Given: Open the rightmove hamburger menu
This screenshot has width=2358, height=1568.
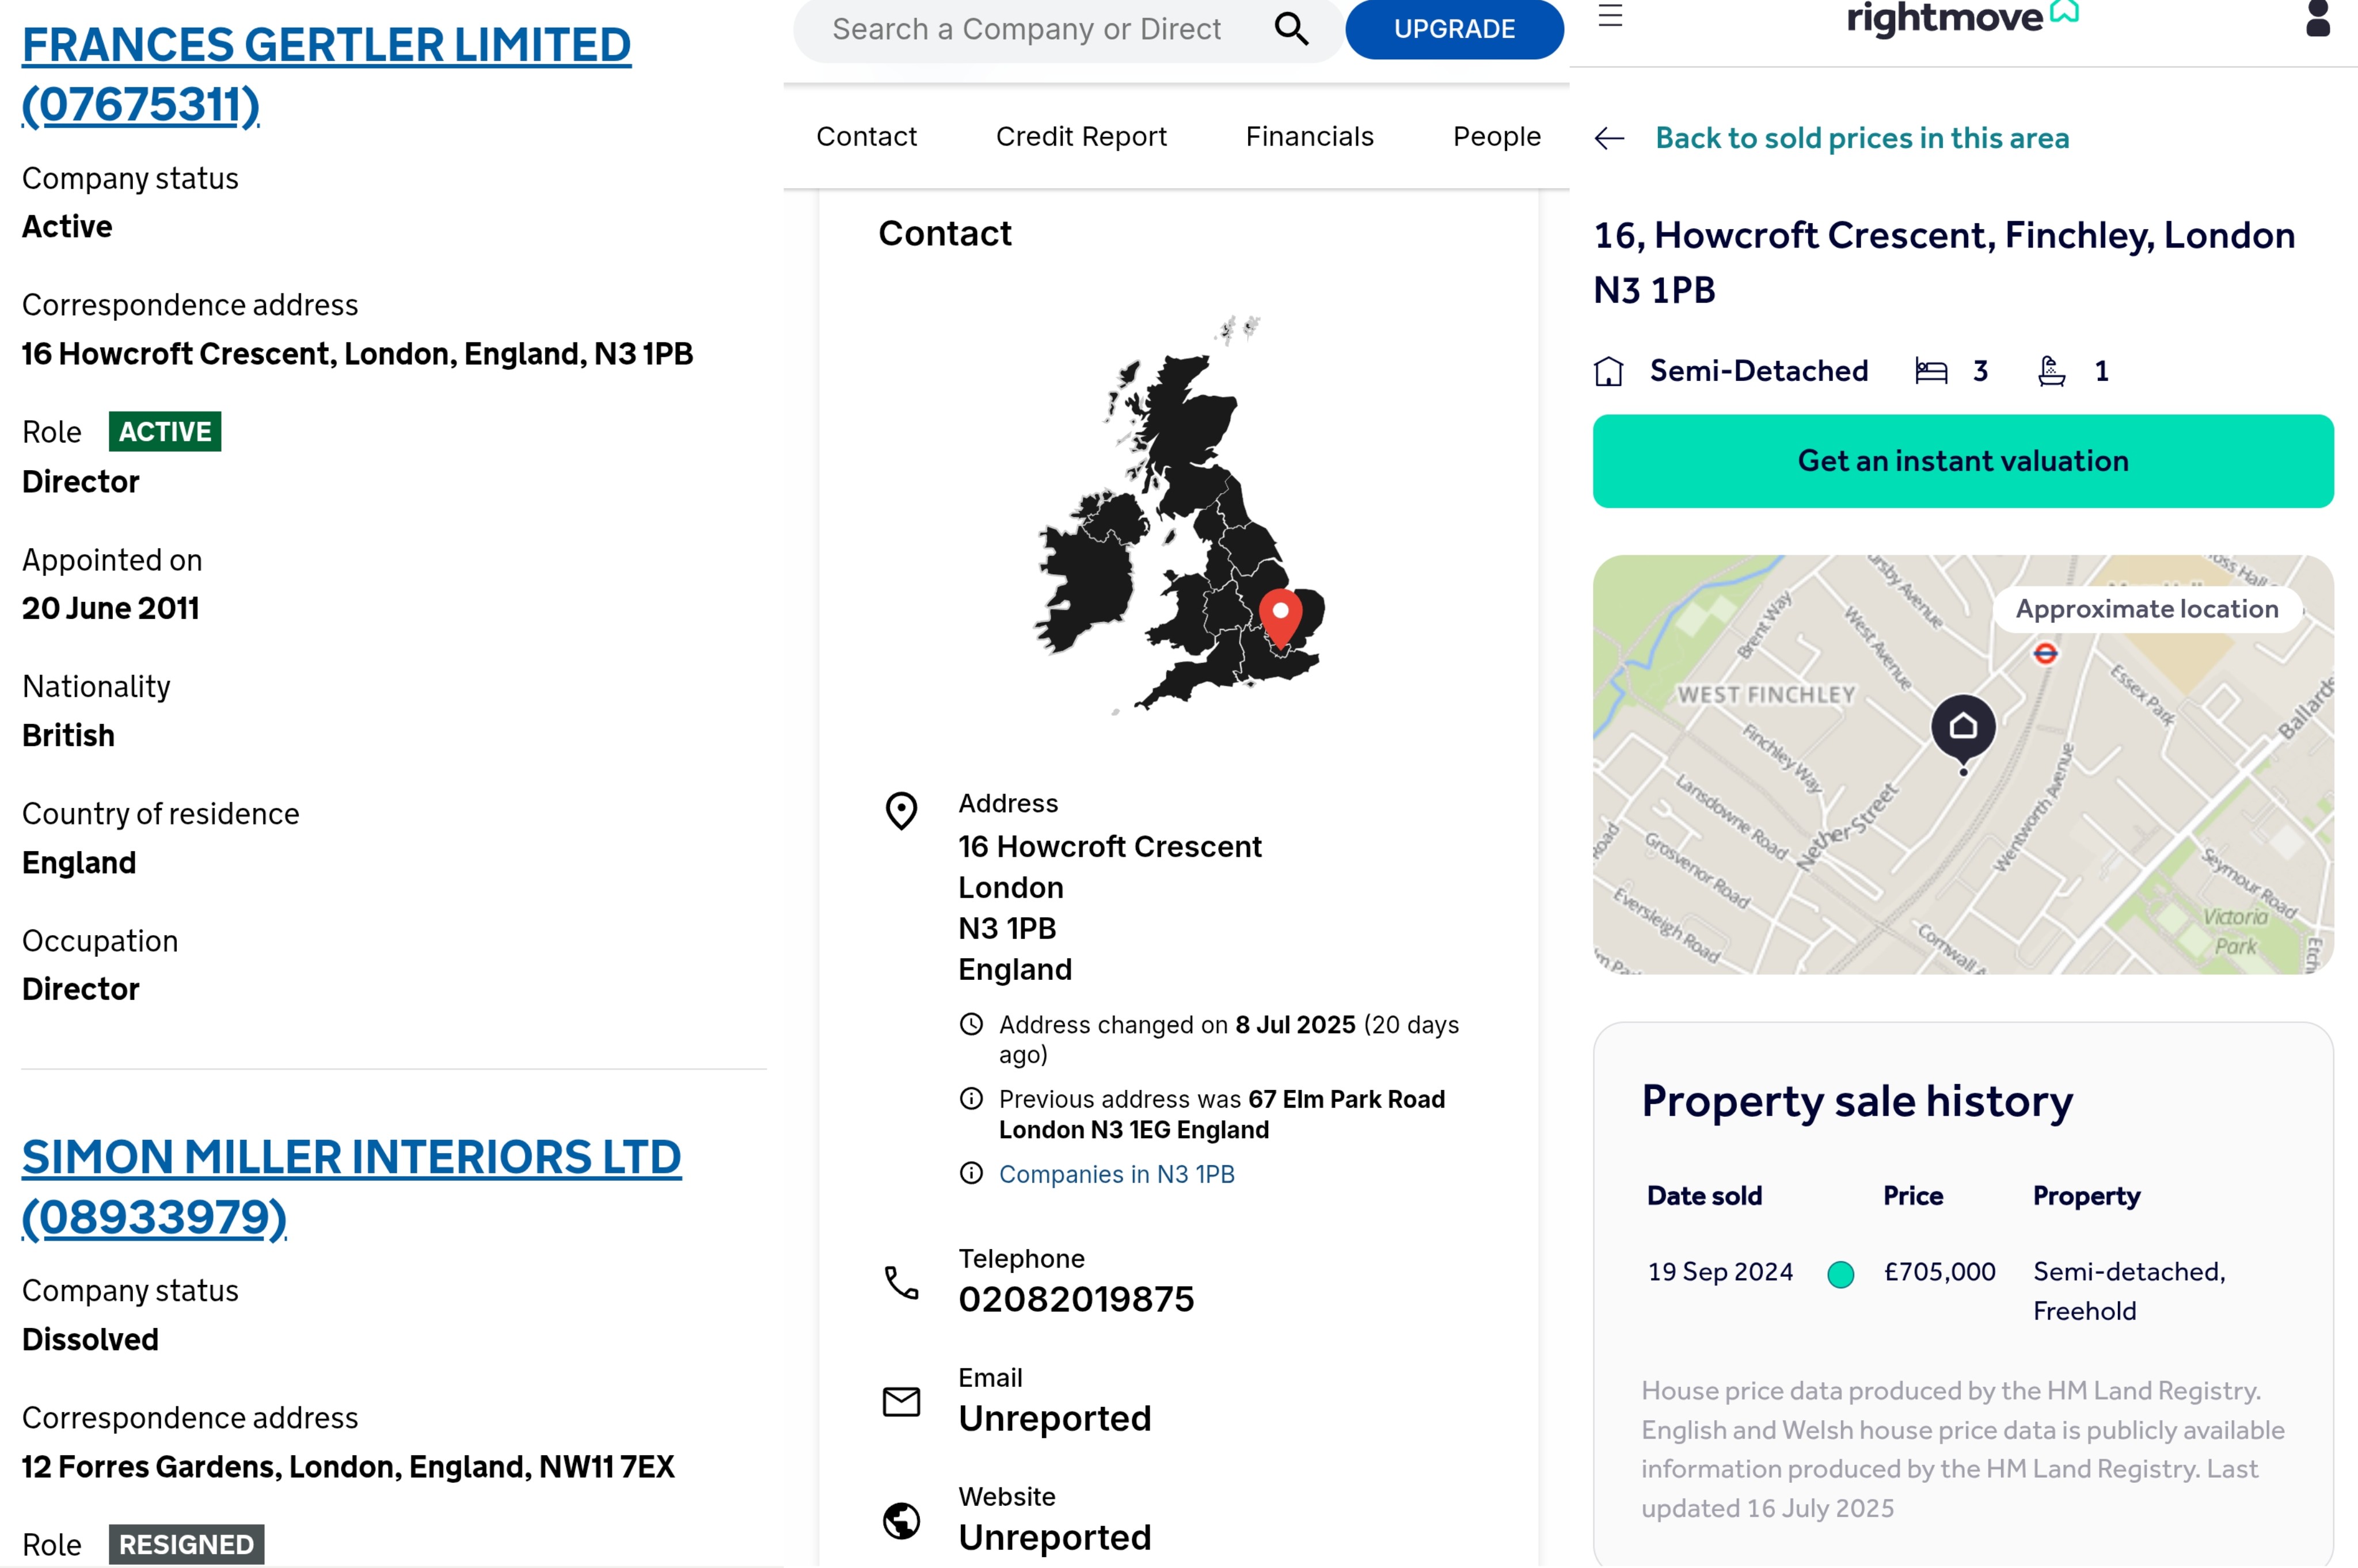Looking at the screenshot, I should (x=1610, y=15).
